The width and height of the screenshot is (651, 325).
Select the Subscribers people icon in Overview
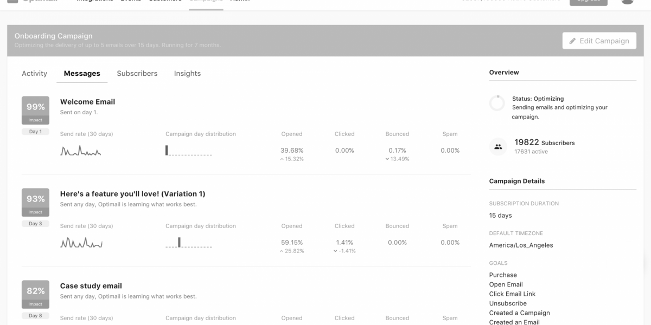point(498,146)
